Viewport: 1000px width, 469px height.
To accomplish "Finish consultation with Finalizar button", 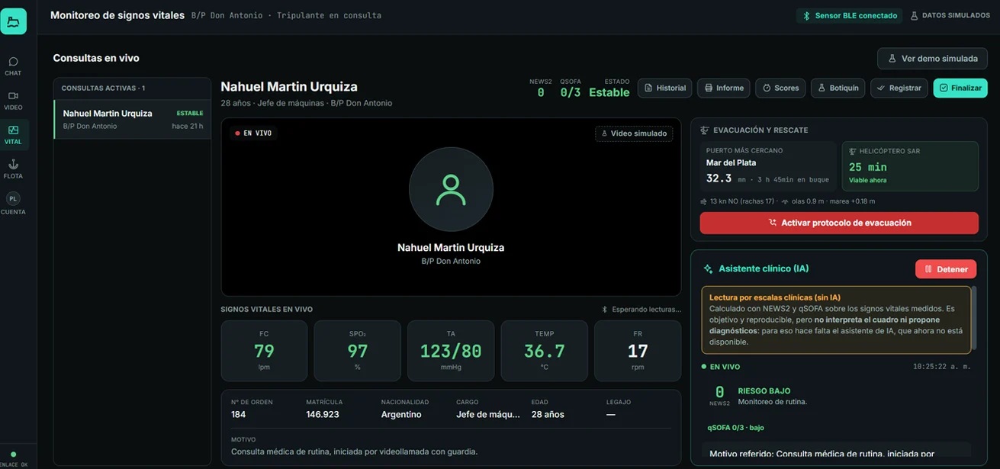I will coord(960,88).
